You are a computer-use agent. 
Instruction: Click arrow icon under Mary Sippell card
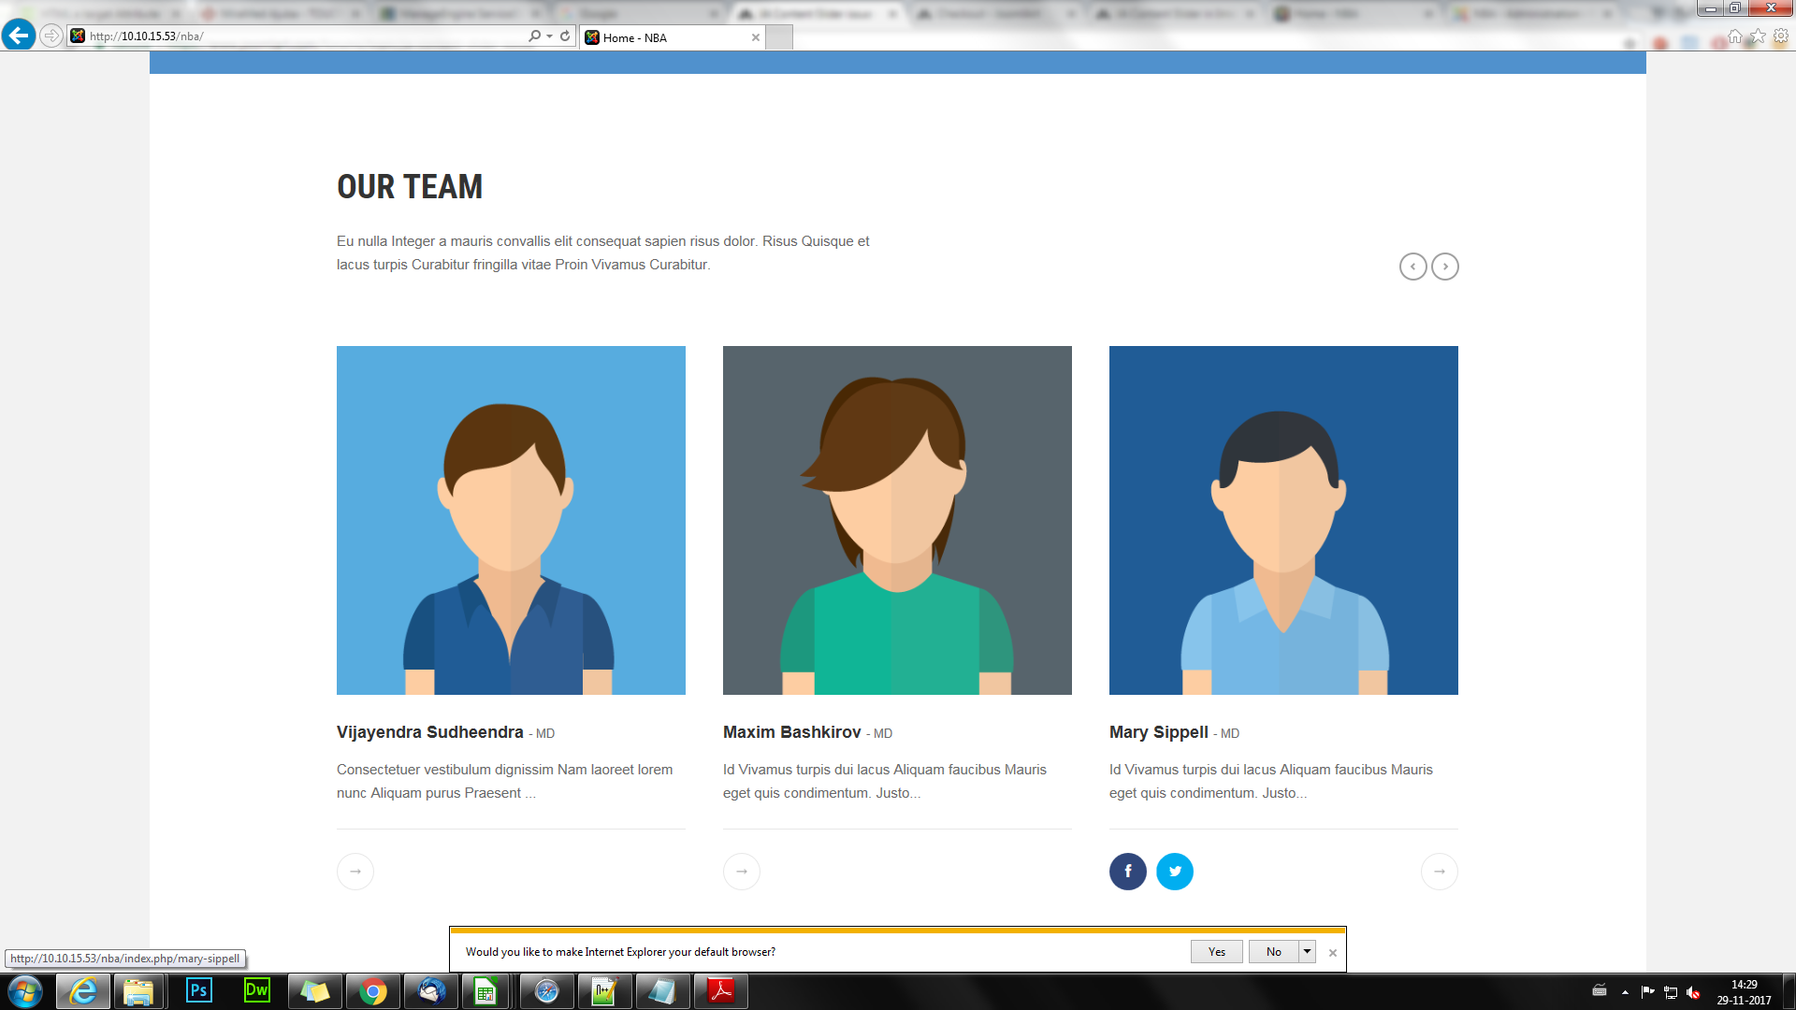pos(1439,872)
